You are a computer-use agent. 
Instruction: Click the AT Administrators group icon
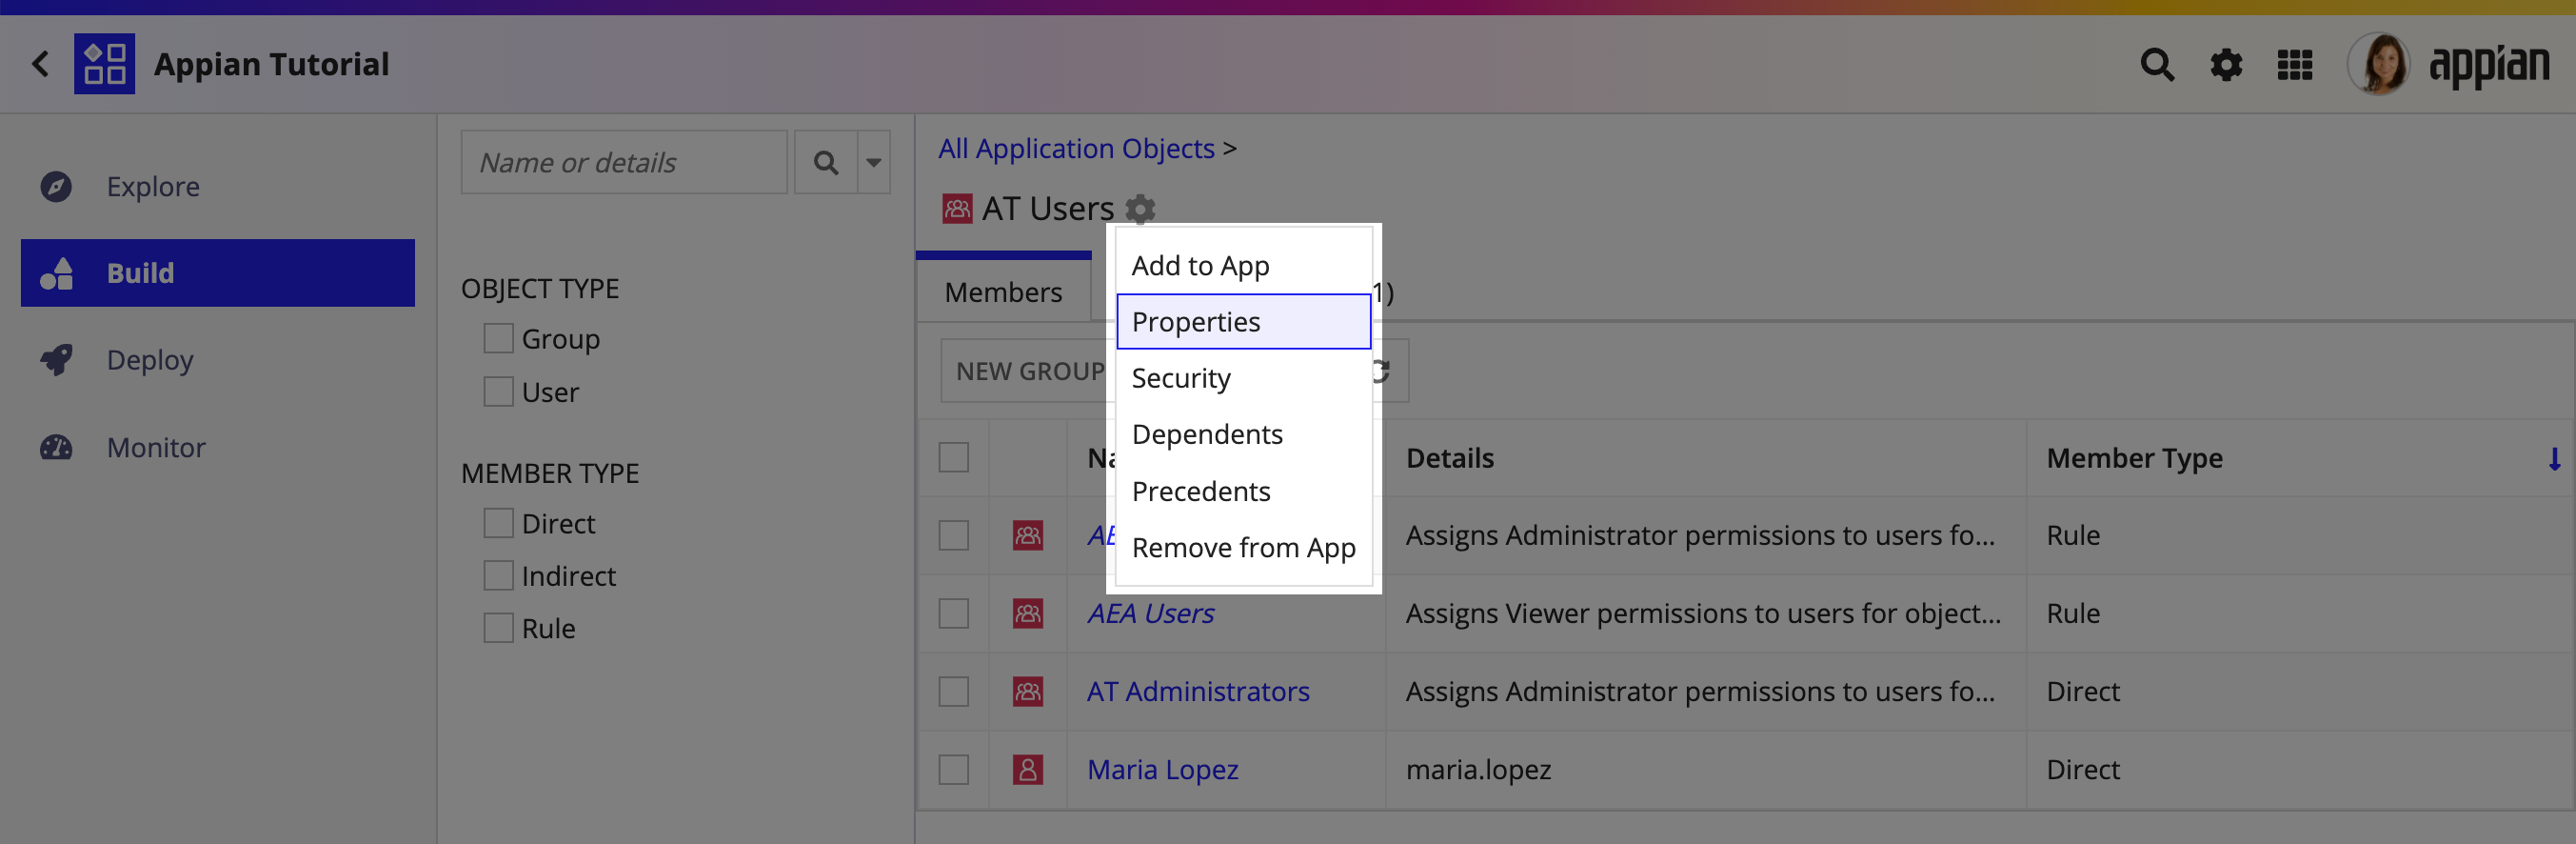(1028, 691)
